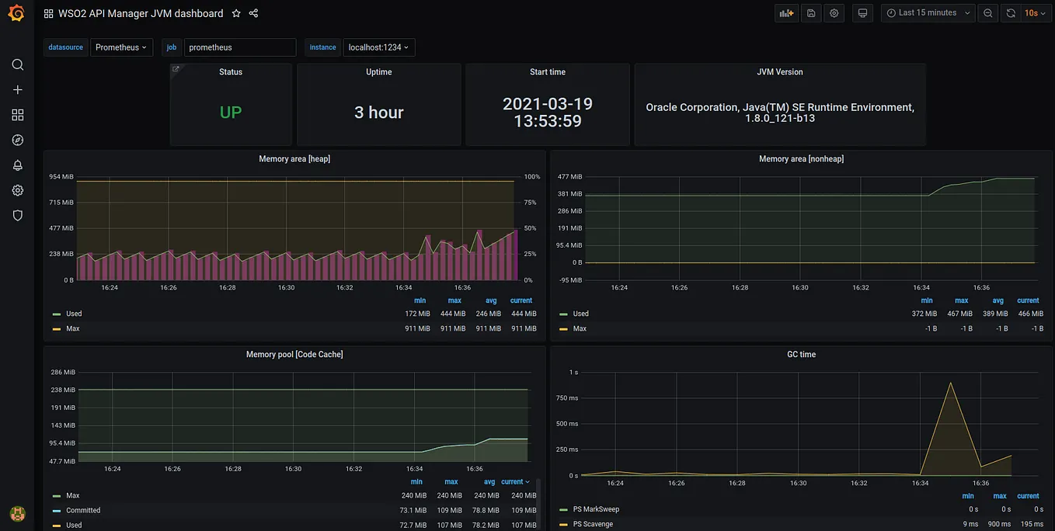This screenshot has width=1055, height=531.
Task: Open the Start time panel title menu
Action: [x=548, y=72]
